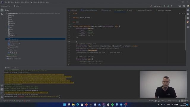The image size is (190, 107).
Task: Click the Code With Me user icon
Action: click(x=180, y=6)
